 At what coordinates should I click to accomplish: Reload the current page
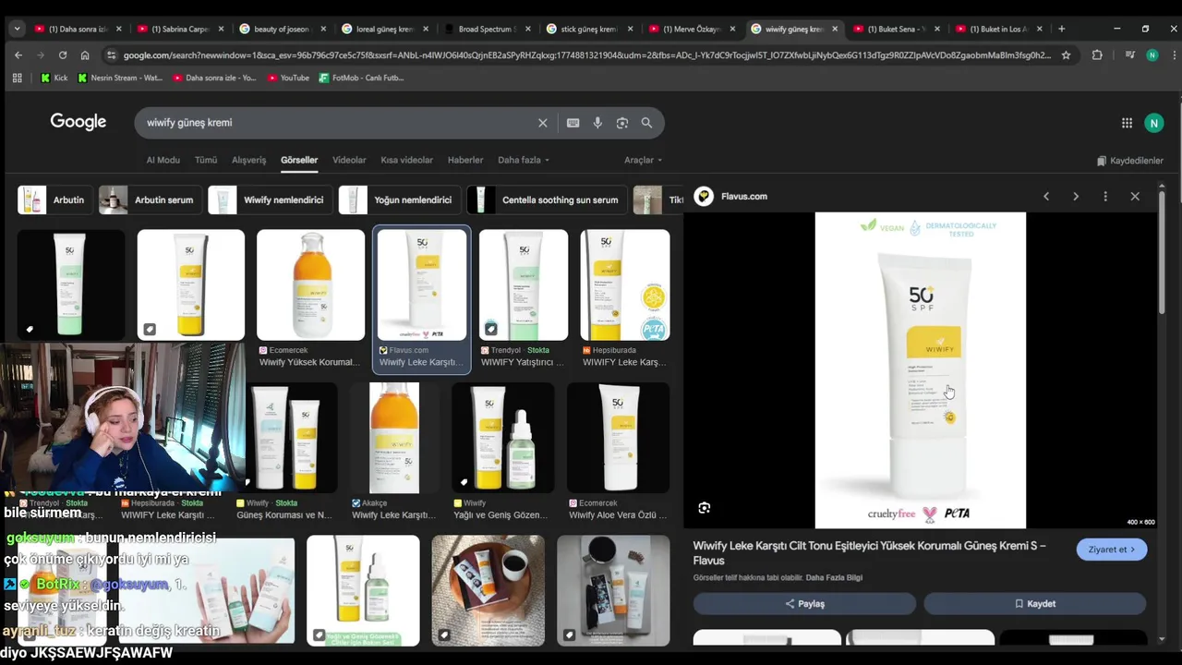(x=62, y=55)
